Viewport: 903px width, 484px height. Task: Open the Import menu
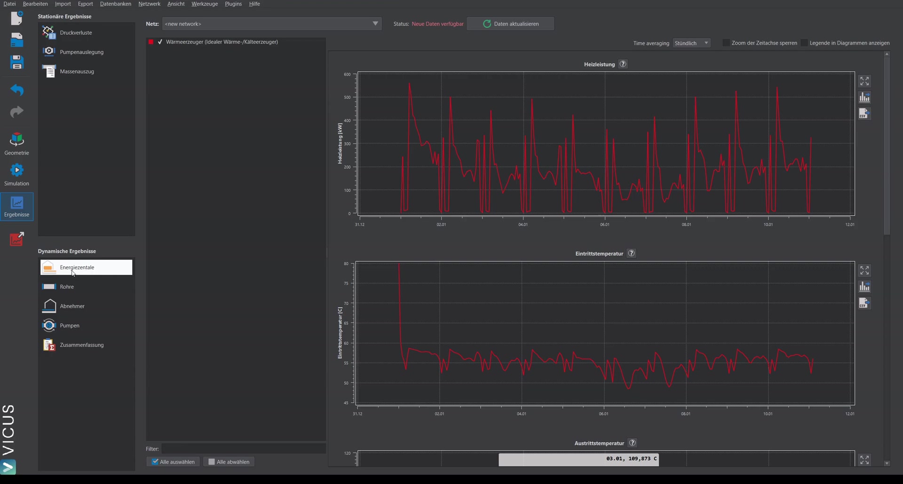(63, 4)
